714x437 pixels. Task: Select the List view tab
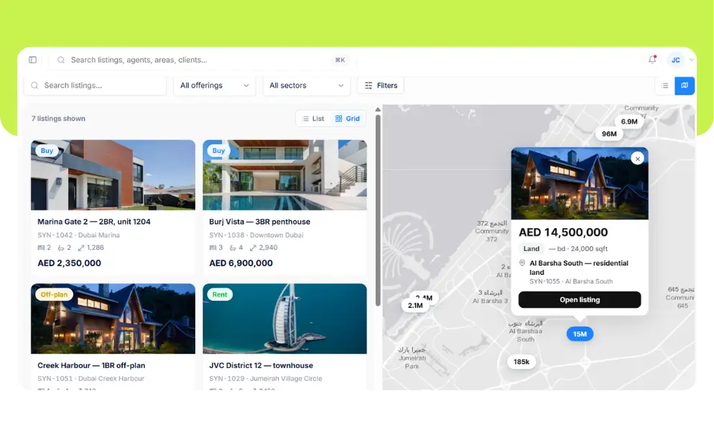(313, 118)
